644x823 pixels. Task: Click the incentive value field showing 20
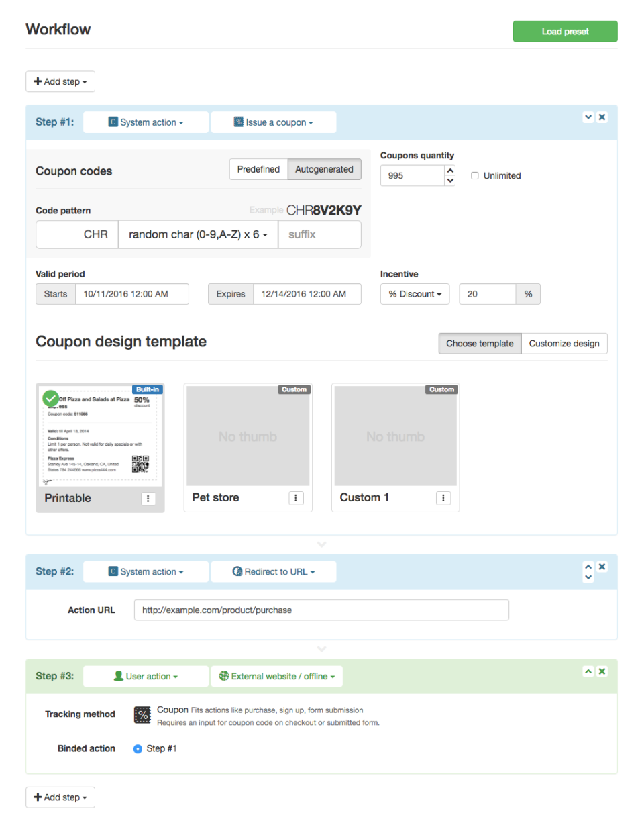pyautogui.click(x=488, y=294)
